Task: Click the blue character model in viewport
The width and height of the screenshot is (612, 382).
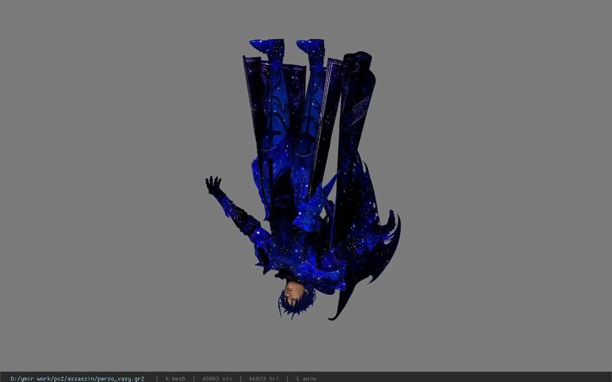Action: [304, 180]
